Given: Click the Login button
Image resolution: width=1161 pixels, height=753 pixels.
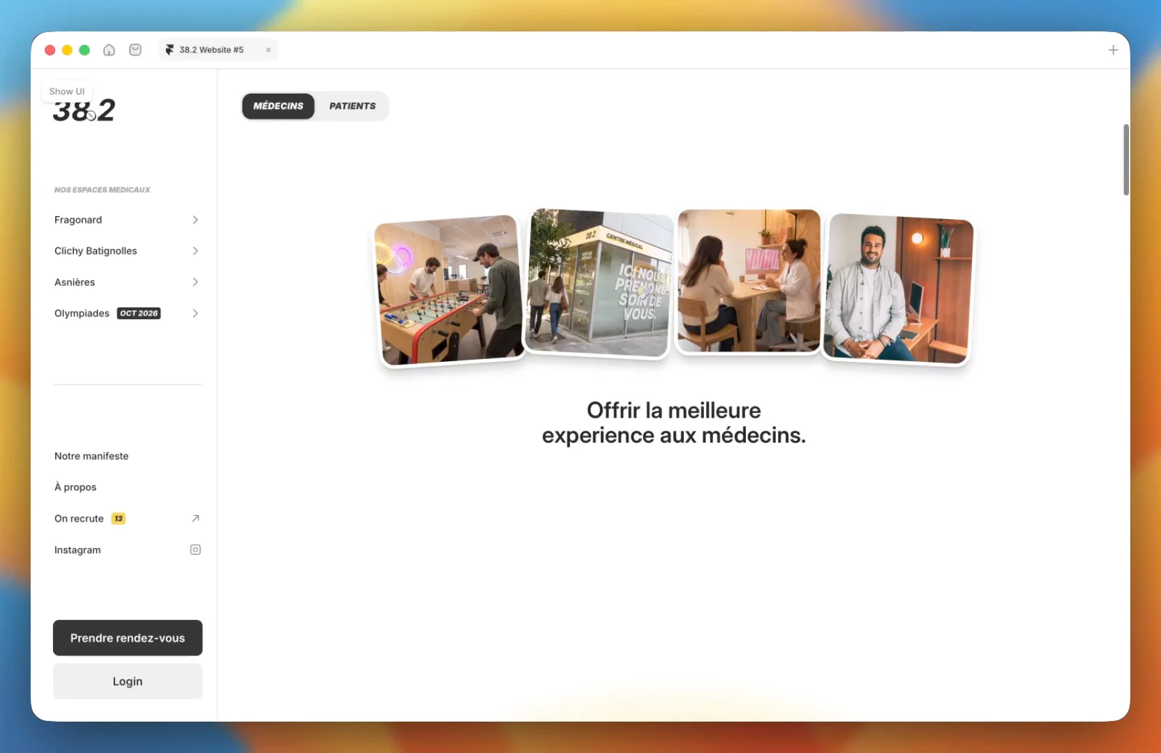Looking at the screenshot, I should click(128, 681).
